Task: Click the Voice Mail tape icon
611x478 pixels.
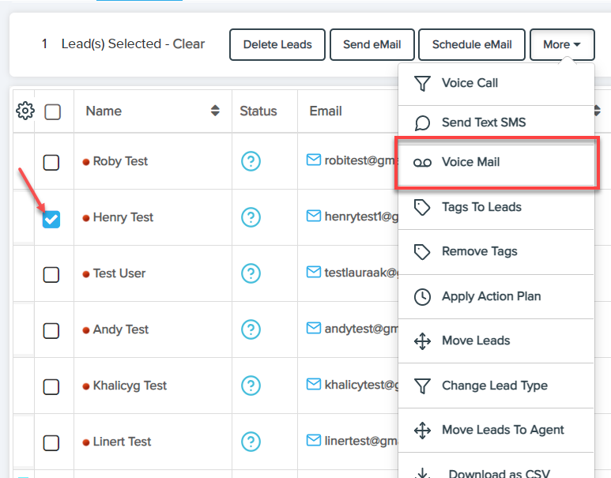Action: 423,163
